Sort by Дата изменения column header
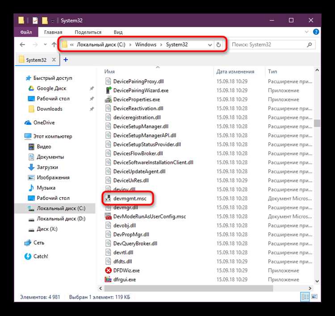 click(235, 72)
